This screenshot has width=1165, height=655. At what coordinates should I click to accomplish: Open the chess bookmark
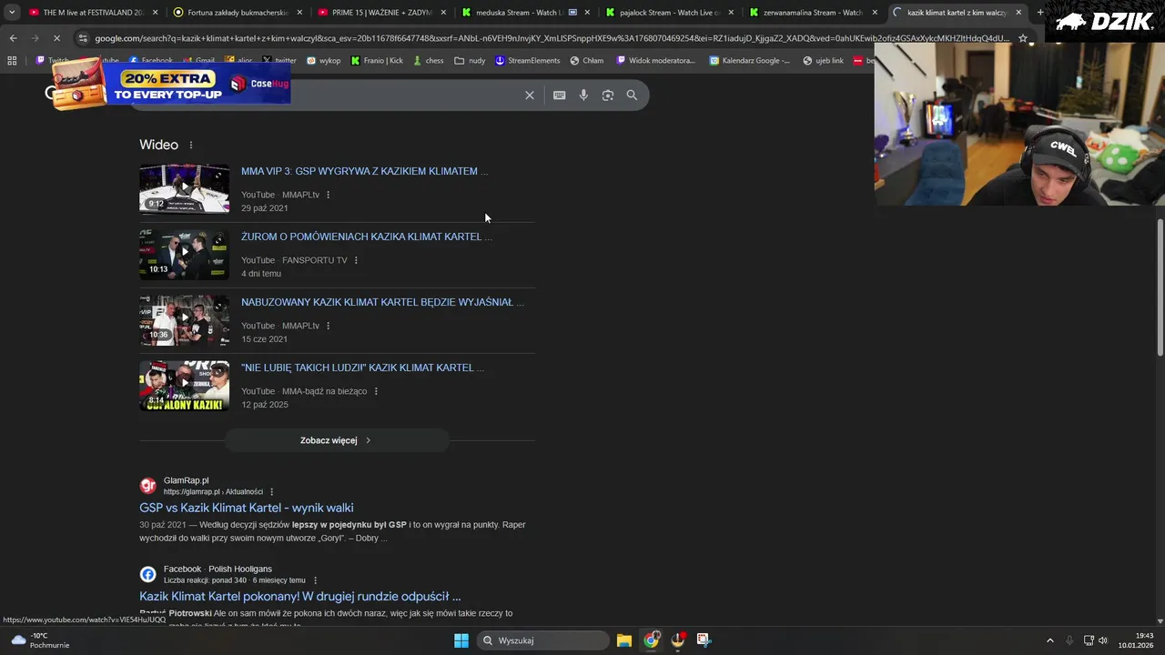[x=429, y=61]
